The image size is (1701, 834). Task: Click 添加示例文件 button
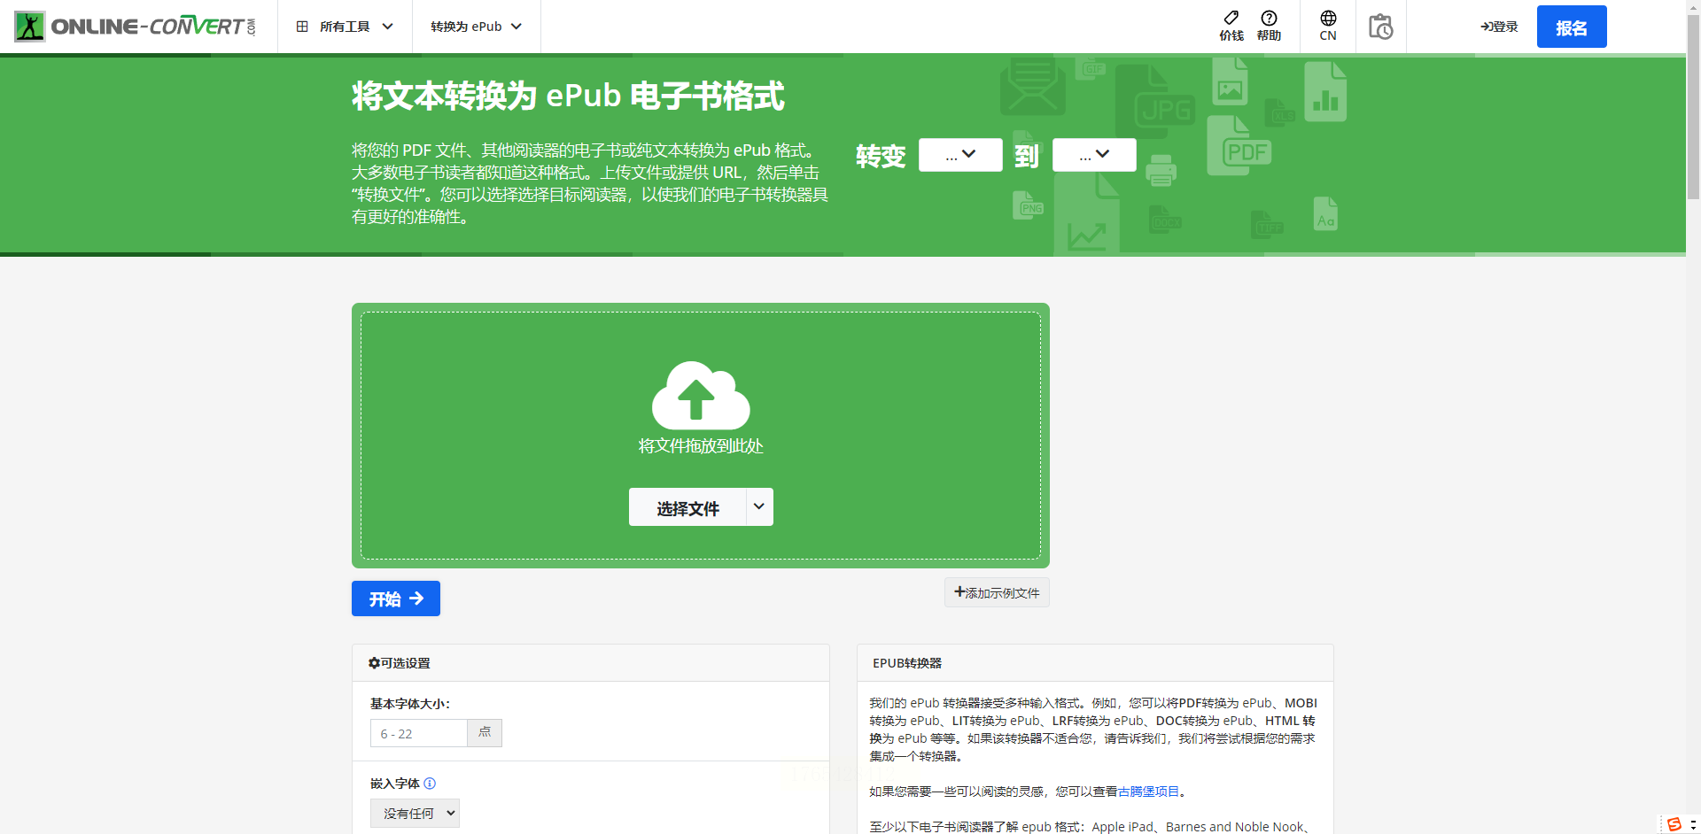pyautogui.click(x=997, y=592)
